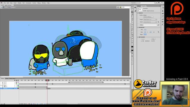The image size is (190, 107).
Task: Select the Lasso tool
Action: [x=132, y=16]
